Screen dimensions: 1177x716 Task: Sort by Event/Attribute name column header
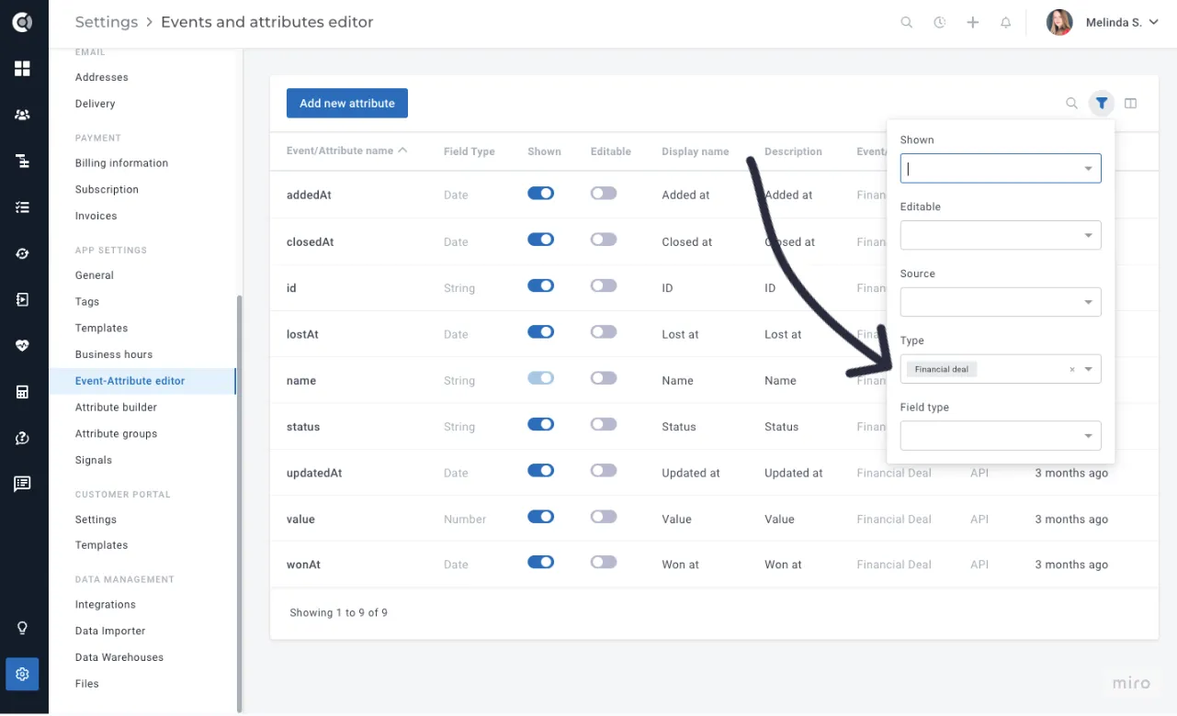point(347,151)
